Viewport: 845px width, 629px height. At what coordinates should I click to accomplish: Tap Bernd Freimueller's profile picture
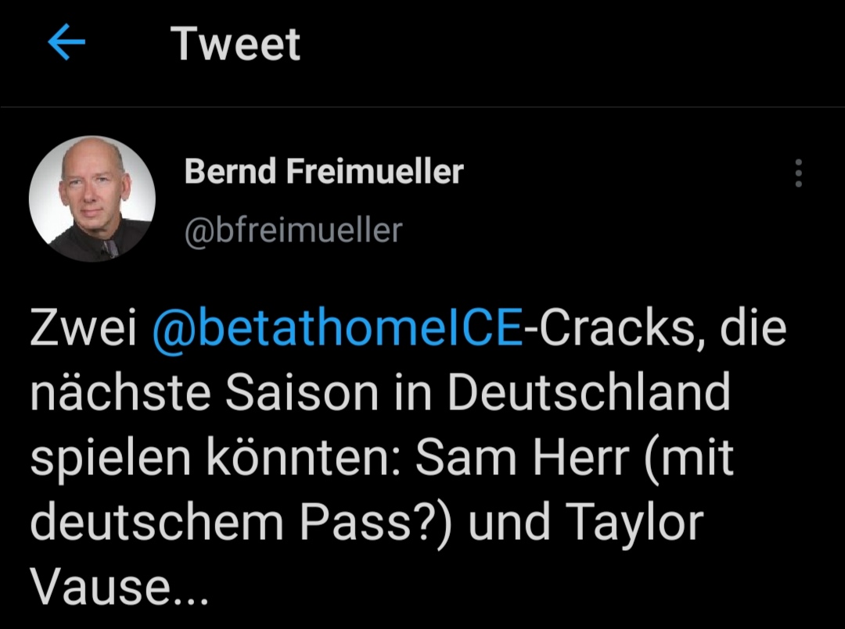pos(92,198)
